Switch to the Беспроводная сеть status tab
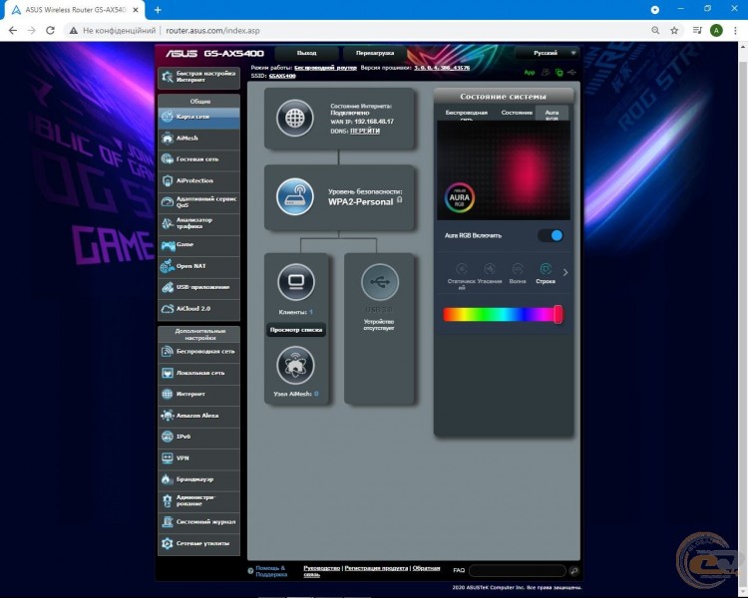The image size is (748, 598). click(x=466, y=114)
